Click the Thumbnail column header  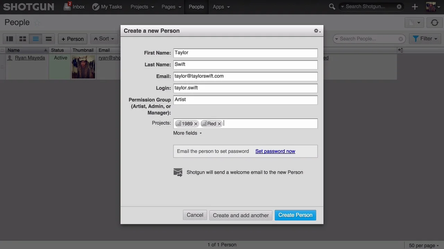(83, 50)
